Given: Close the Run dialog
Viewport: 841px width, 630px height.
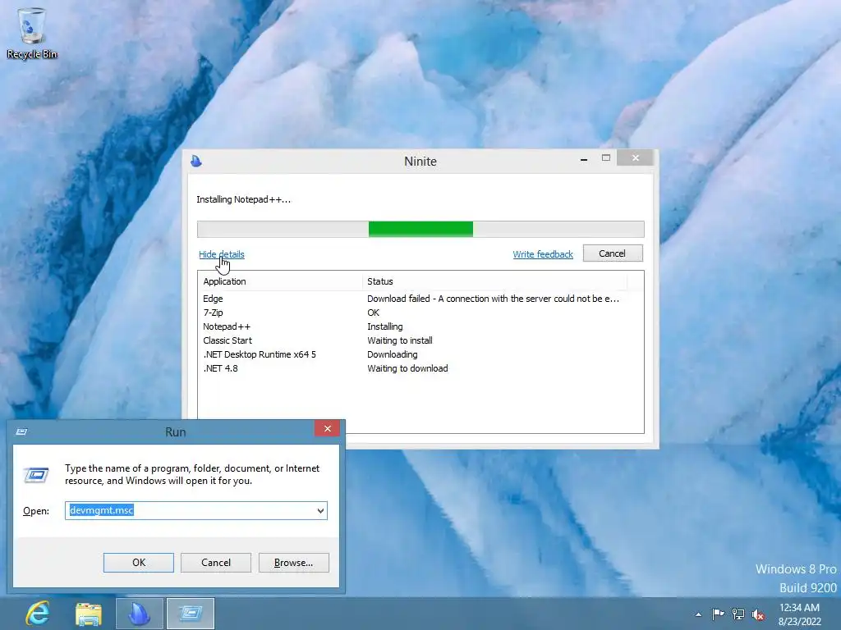Looking at the screenshot, I should pos(327,428).
